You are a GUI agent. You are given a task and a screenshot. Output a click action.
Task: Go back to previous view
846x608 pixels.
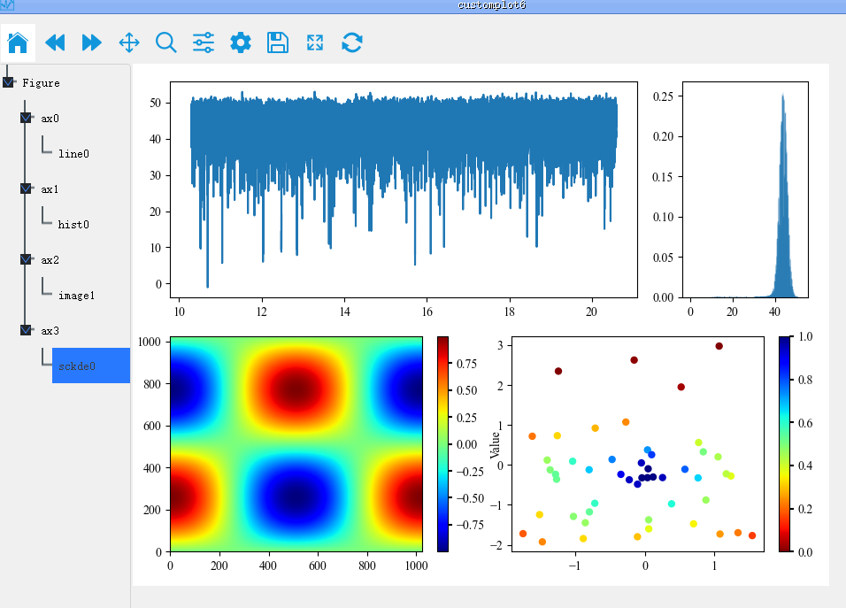tap(55, 42)
